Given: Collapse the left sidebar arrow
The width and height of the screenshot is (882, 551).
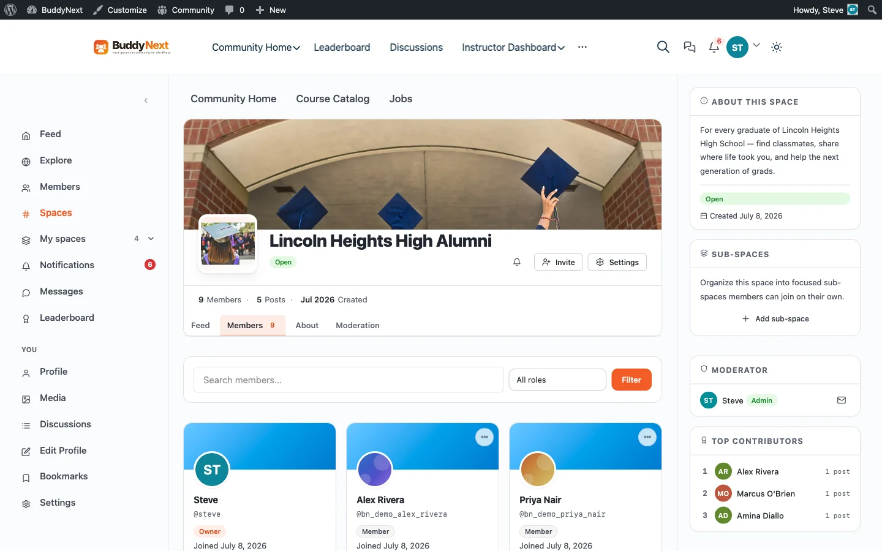Looking at the screenshot, I should pos(146,100).
